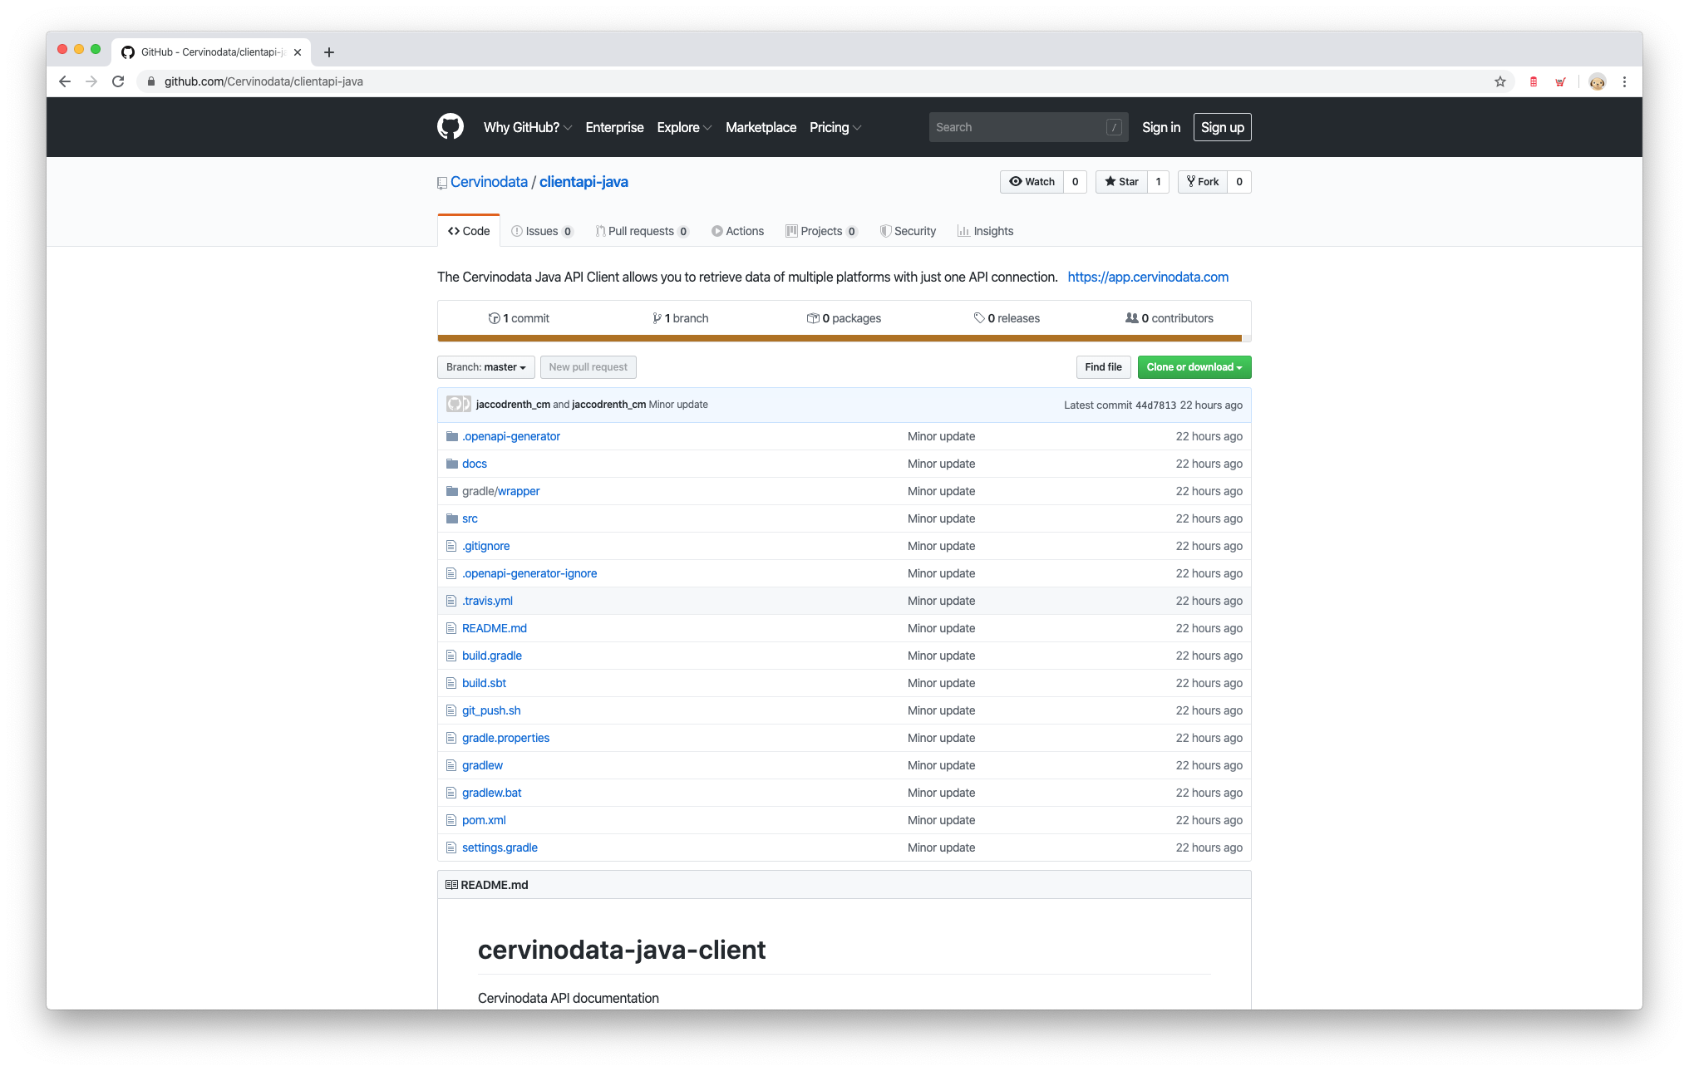Switch to the Security tab

coord(908,231)
